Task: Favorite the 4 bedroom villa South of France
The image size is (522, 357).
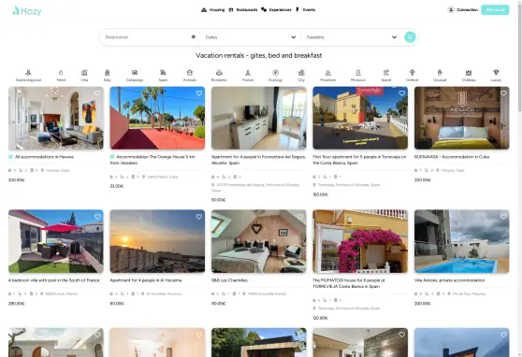Action: tap(97, 217)
